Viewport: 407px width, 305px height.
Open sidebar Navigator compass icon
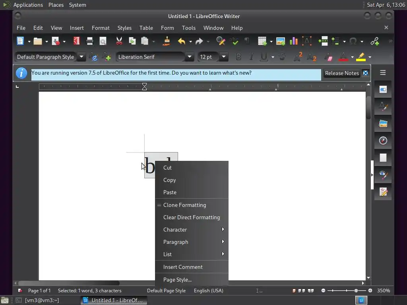pyautogui.click(x=383, y=141)
